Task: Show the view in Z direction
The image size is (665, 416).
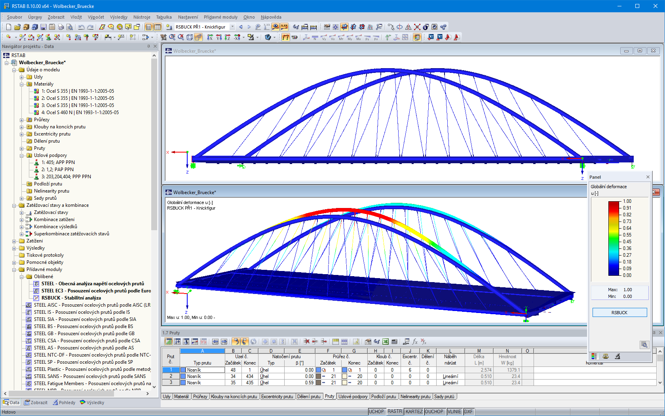Action: [x=227, y=37]
